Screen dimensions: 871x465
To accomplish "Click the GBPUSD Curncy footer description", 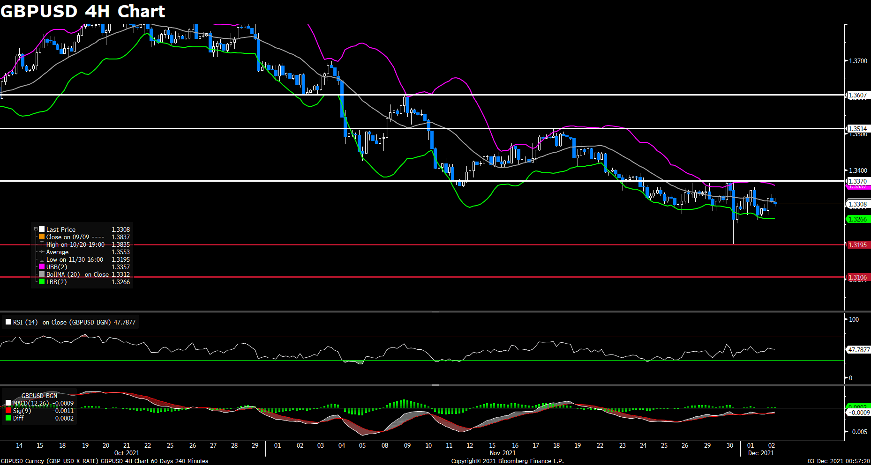I will (x=105, y=461).
